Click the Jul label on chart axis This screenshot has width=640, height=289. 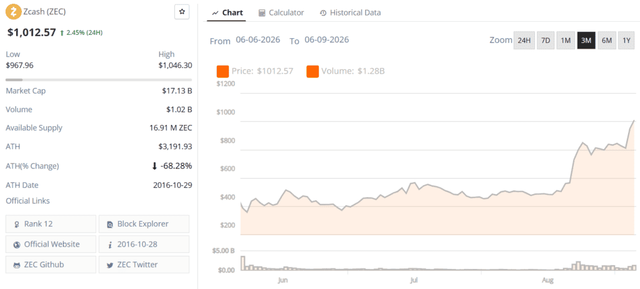pos(414,280)
